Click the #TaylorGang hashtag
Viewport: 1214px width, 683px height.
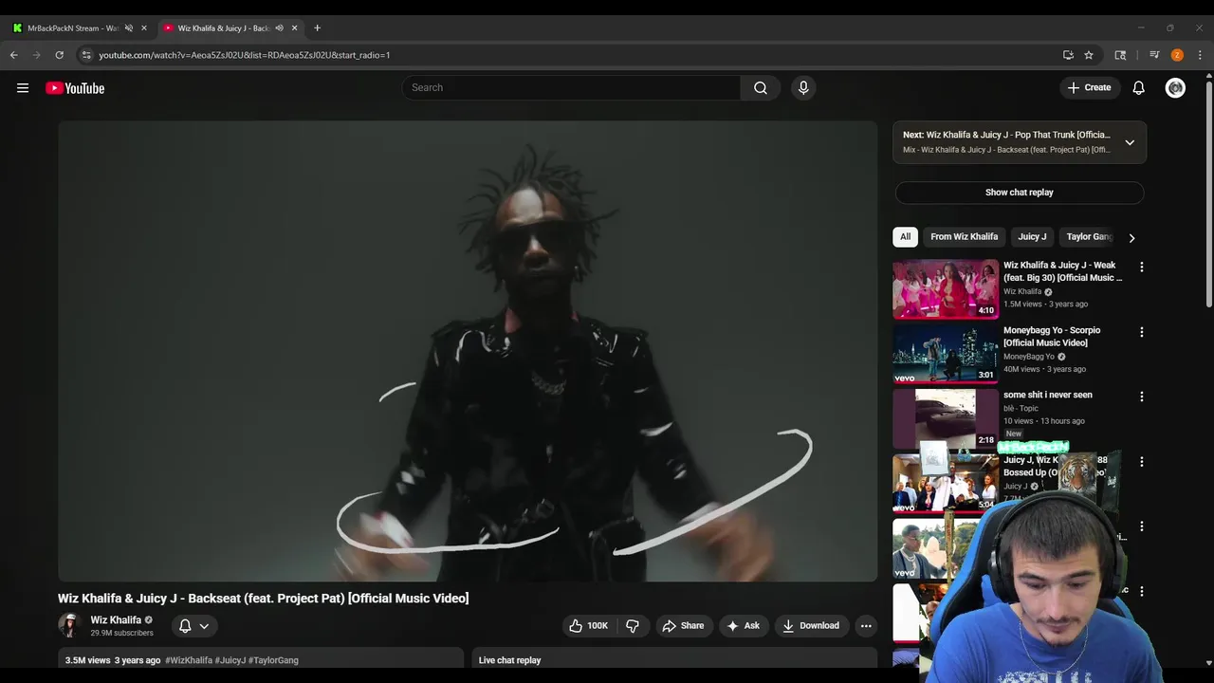tap(273, 660)
